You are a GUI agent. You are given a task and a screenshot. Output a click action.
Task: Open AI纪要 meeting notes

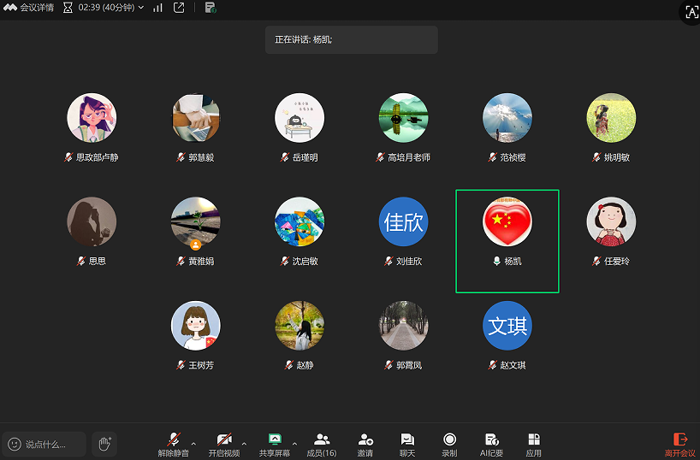(x=491, y=443)
